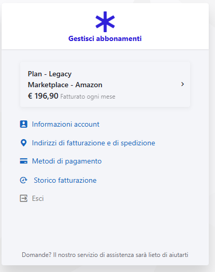Click the exit arrow icon
Viewport: 215px width, 272px height.
[x=23, y=198]
